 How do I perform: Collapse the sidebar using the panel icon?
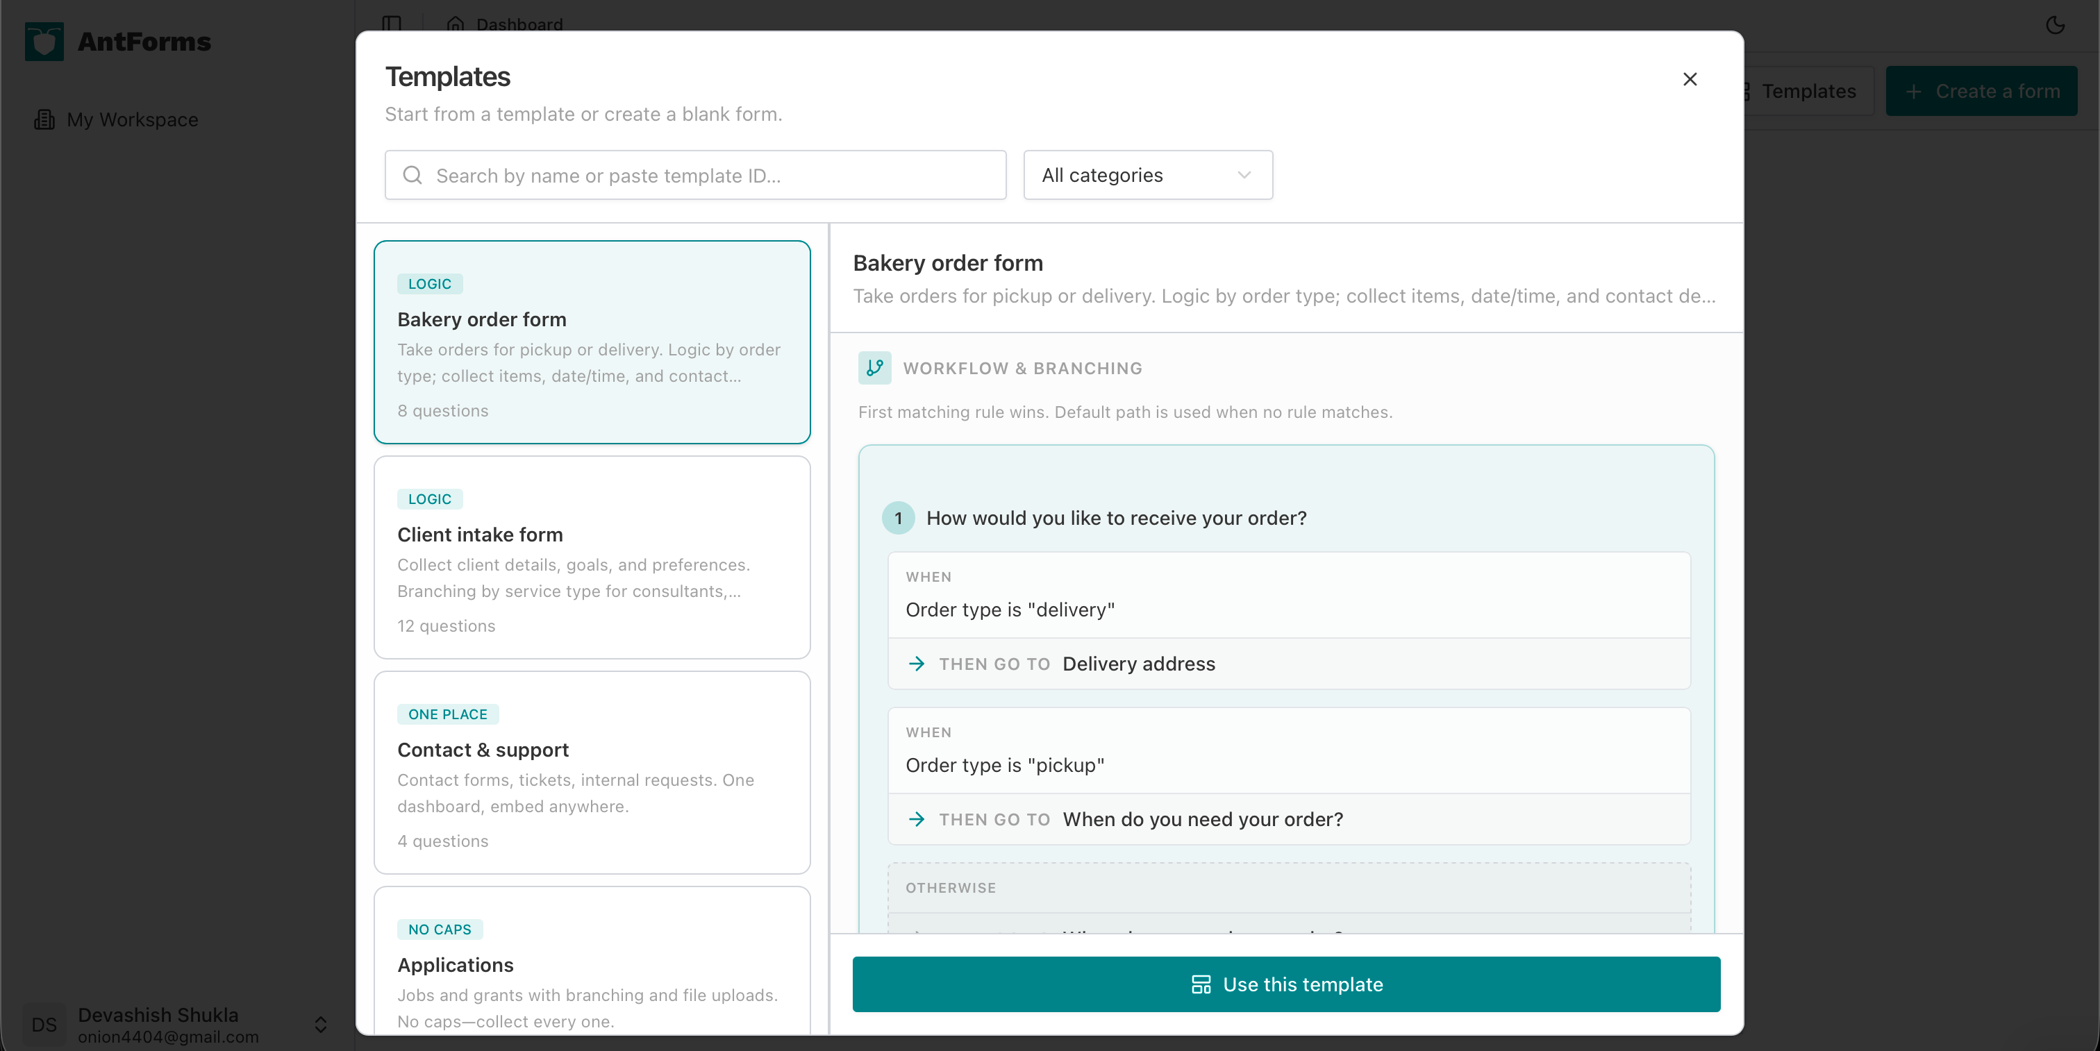pos(392,24)
